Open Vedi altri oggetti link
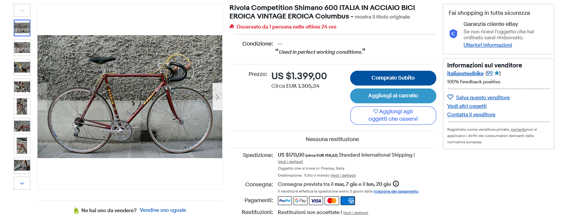 [467, 106]
